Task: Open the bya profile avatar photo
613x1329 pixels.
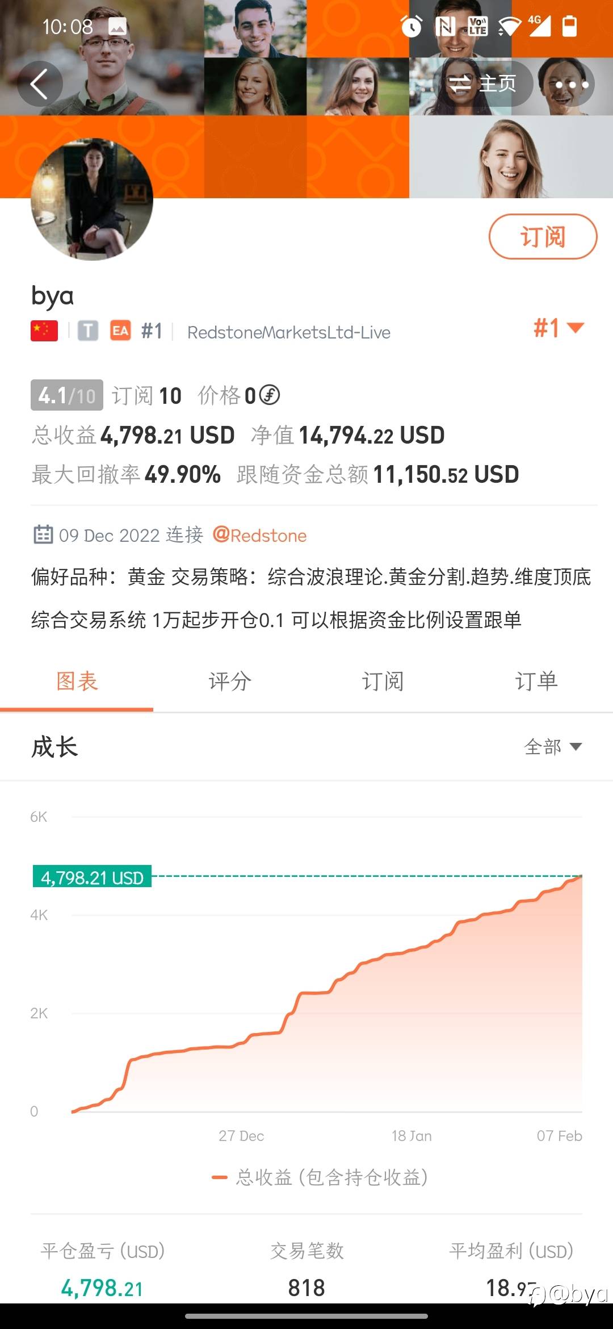Action: coord(92,199)
